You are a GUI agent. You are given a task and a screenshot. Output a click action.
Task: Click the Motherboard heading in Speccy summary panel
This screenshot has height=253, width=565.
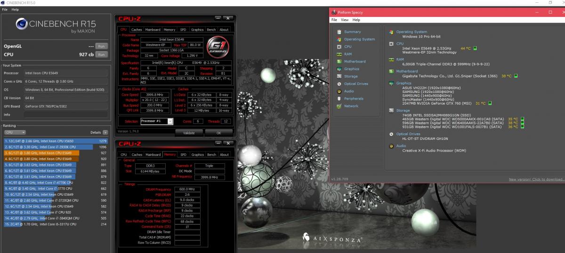407,71
